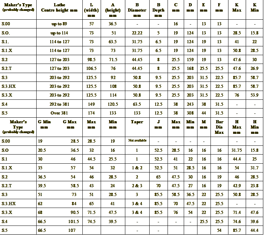Click the '292 to 381' centre height cell
This screenshot has width=264, height=235.
pos(59,104)
